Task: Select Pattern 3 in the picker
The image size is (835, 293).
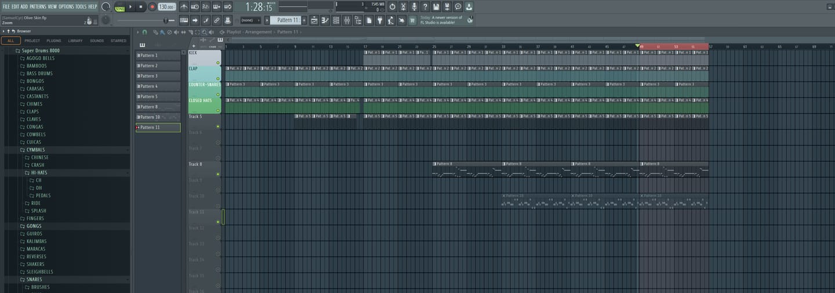Action: pyautogui.click(x=158, y=76)
